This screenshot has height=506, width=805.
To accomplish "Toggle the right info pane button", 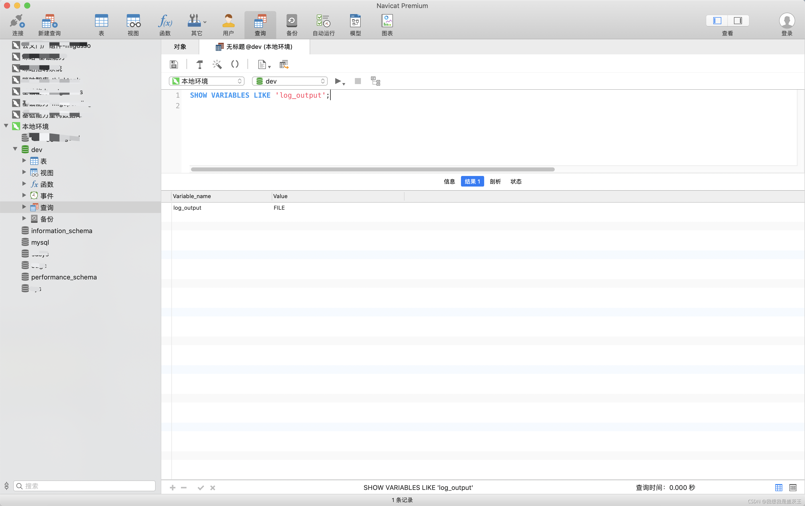I will point(738,21).
